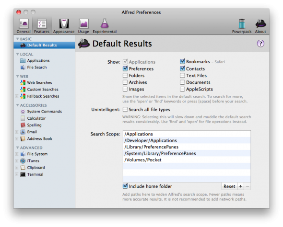Select the /Applications scope row
This screenshot has height=227, width=283.
[x=187, y=134]
